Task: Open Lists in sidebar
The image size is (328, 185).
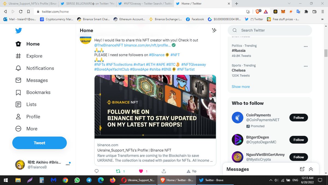Action: (x=26, y=104)
